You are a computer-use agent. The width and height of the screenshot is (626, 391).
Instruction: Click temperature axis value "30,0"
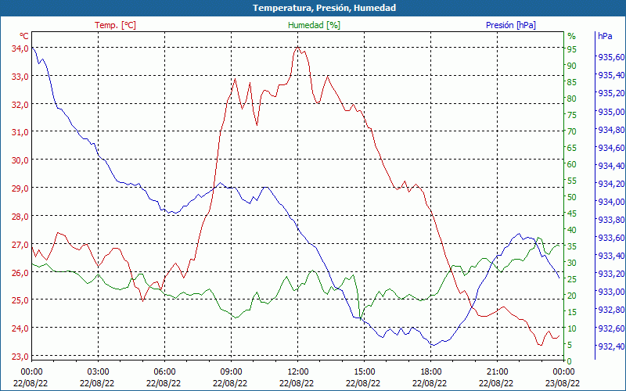tap(20, 160)
